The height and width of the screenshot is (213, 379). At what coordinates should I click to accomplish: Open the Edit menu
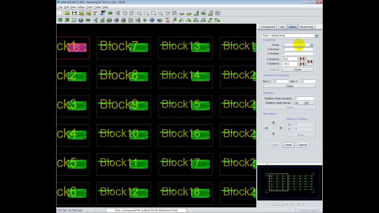(66, 7)
